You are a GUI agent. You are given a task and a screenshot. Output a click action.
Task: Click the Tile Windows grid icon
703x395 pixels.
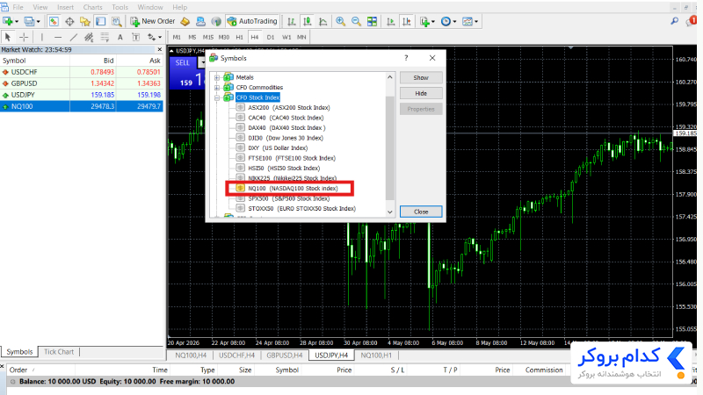[372, 21]
